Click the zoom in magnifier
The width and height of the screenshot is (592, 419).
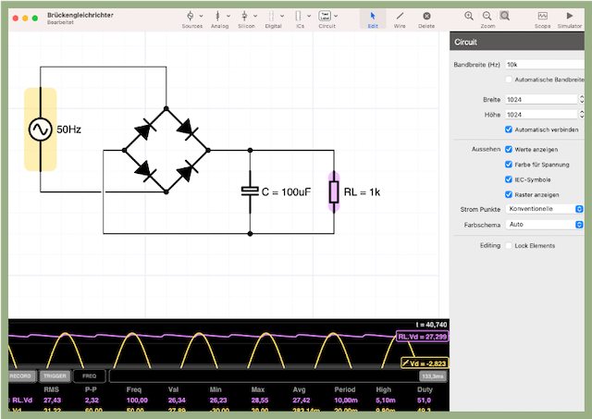pos(470,16)
